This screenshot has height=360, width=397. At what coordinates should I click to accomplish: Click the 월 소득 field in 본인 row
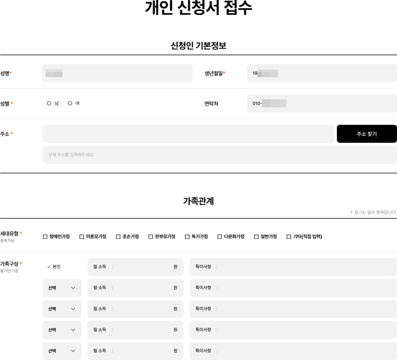[x=142, y=267]
